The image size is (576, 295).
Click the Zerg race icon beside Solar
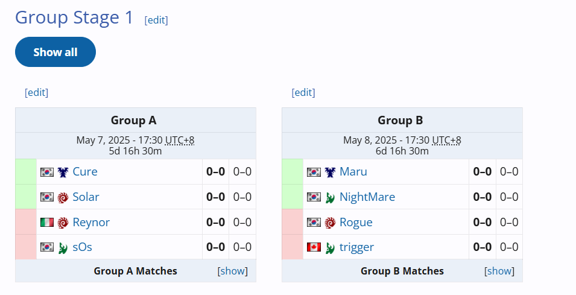[x=63, y=197]
